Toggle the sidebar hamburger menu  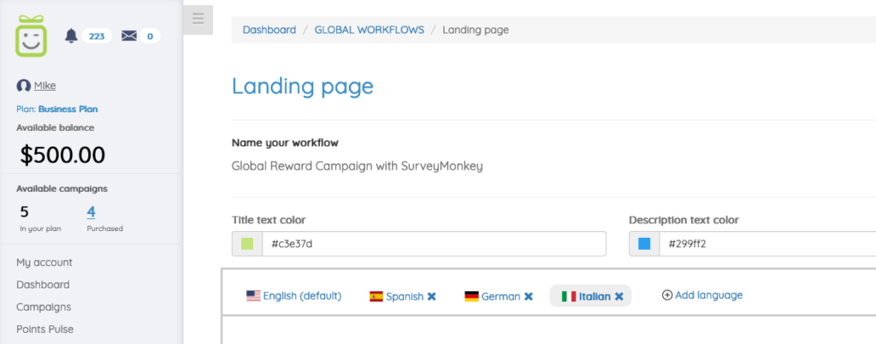point(198,19)
